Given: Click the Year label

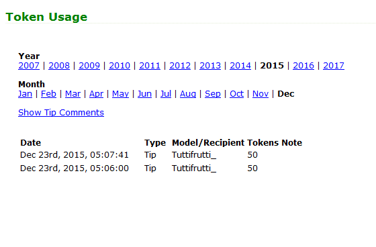Looking at the screenshot, I should pos(29,56).
